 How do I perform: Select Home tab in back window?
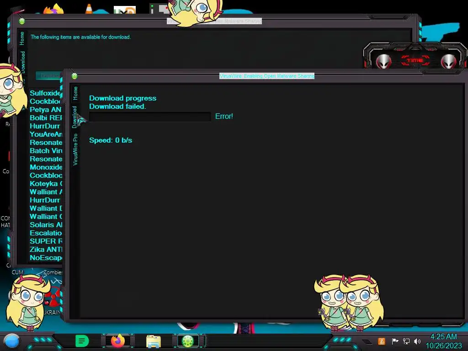pos(22,38)
